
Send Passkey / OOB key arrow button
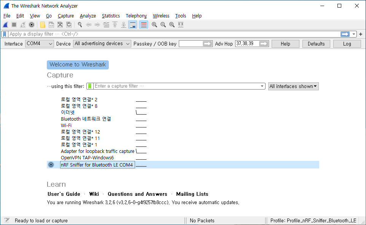(x=207, y=44)
